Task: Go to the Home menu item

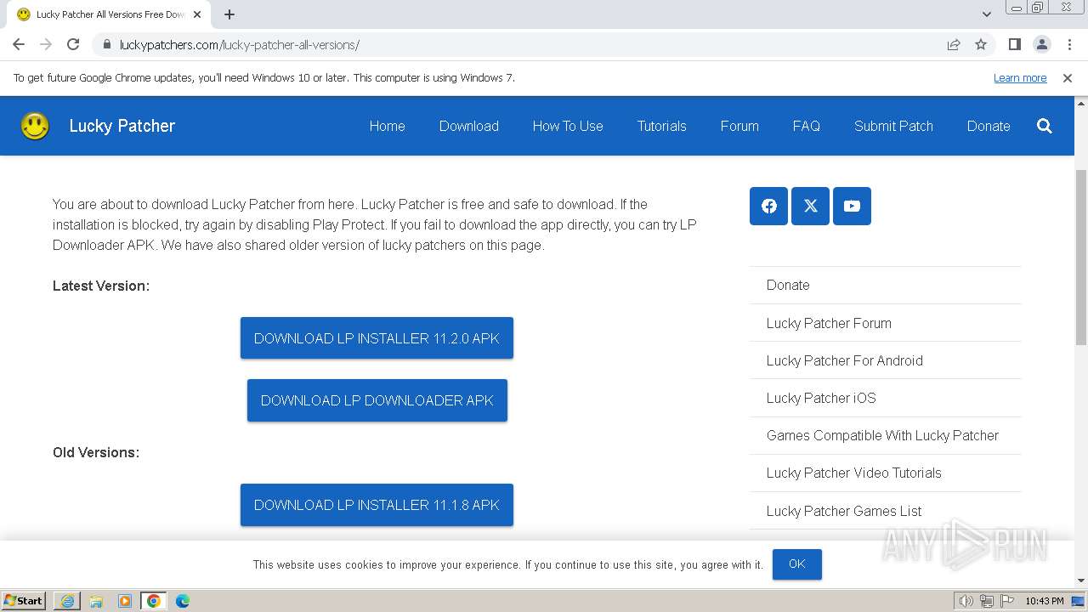Action: click(387, 126)
